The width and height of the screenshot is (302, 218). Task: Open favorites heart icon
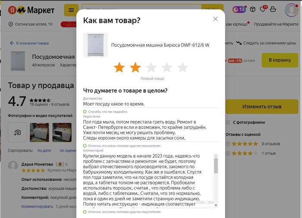(263, 9)
